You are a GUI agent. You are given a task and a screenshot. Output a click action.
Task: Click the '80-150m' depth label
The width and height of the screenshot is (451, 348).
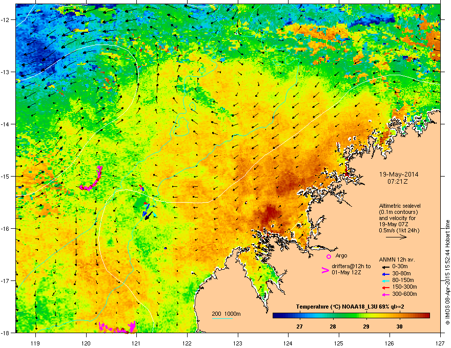403,280
